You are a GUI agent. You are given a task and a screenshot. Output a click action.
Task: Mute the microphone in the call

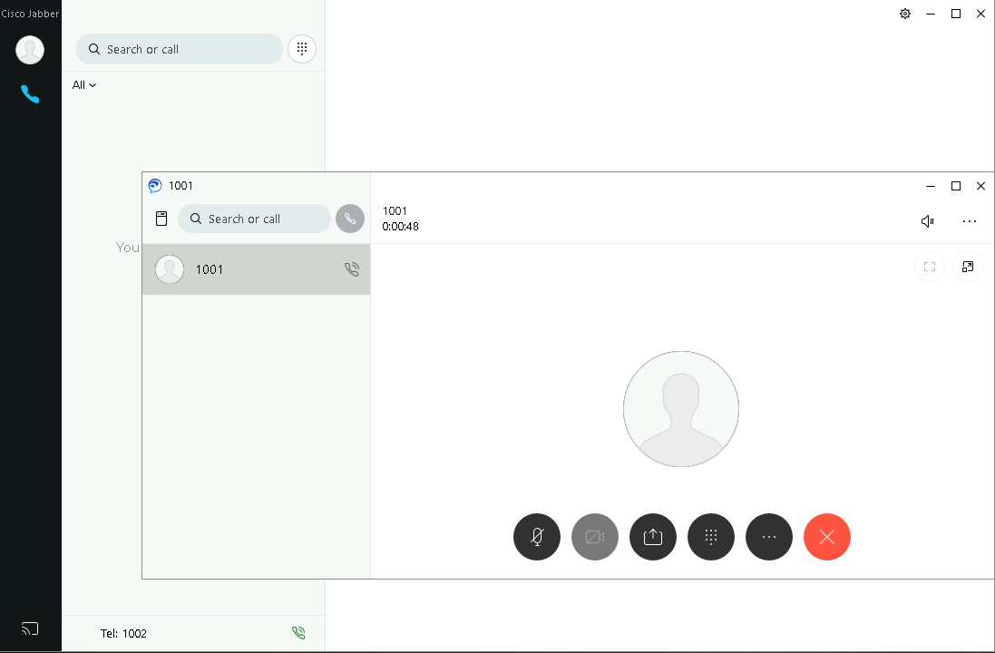point(537,537)
